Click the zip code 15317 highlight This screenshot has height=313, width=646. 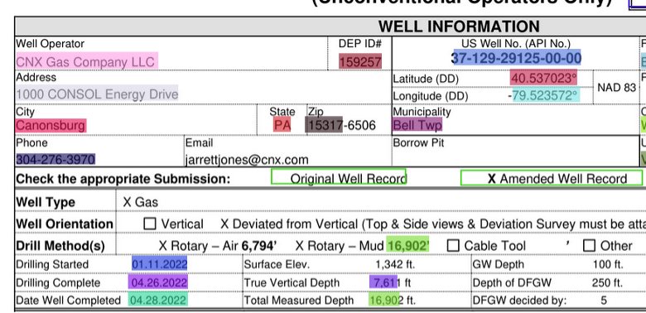point(324,125)
